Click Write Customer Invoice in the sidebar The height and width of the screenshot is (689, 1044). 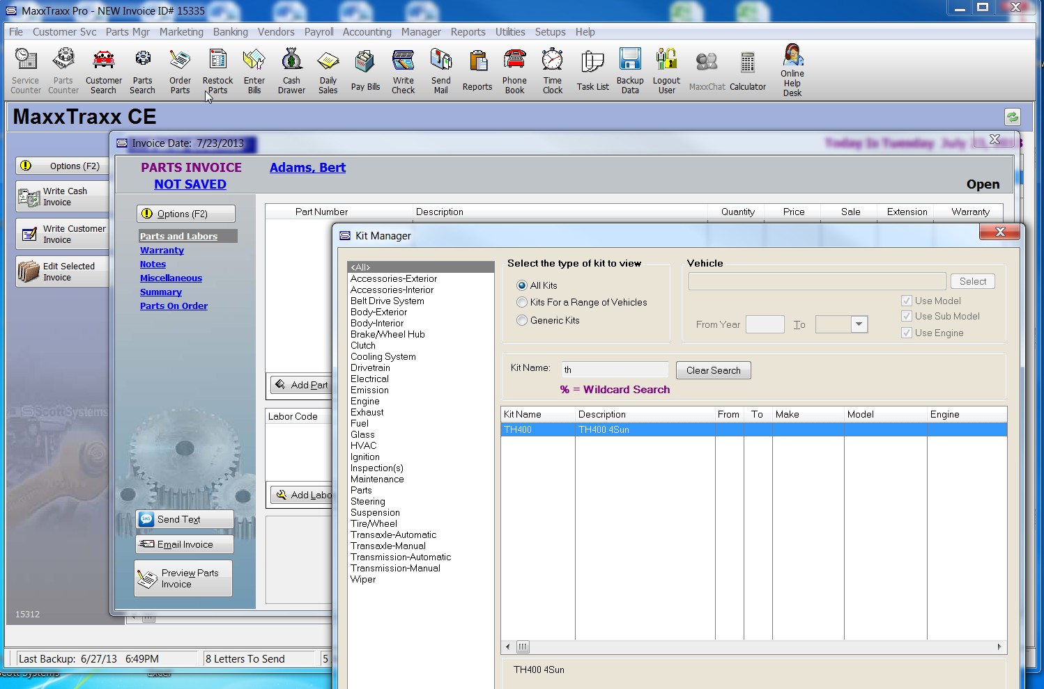click(x=62, y=235)
